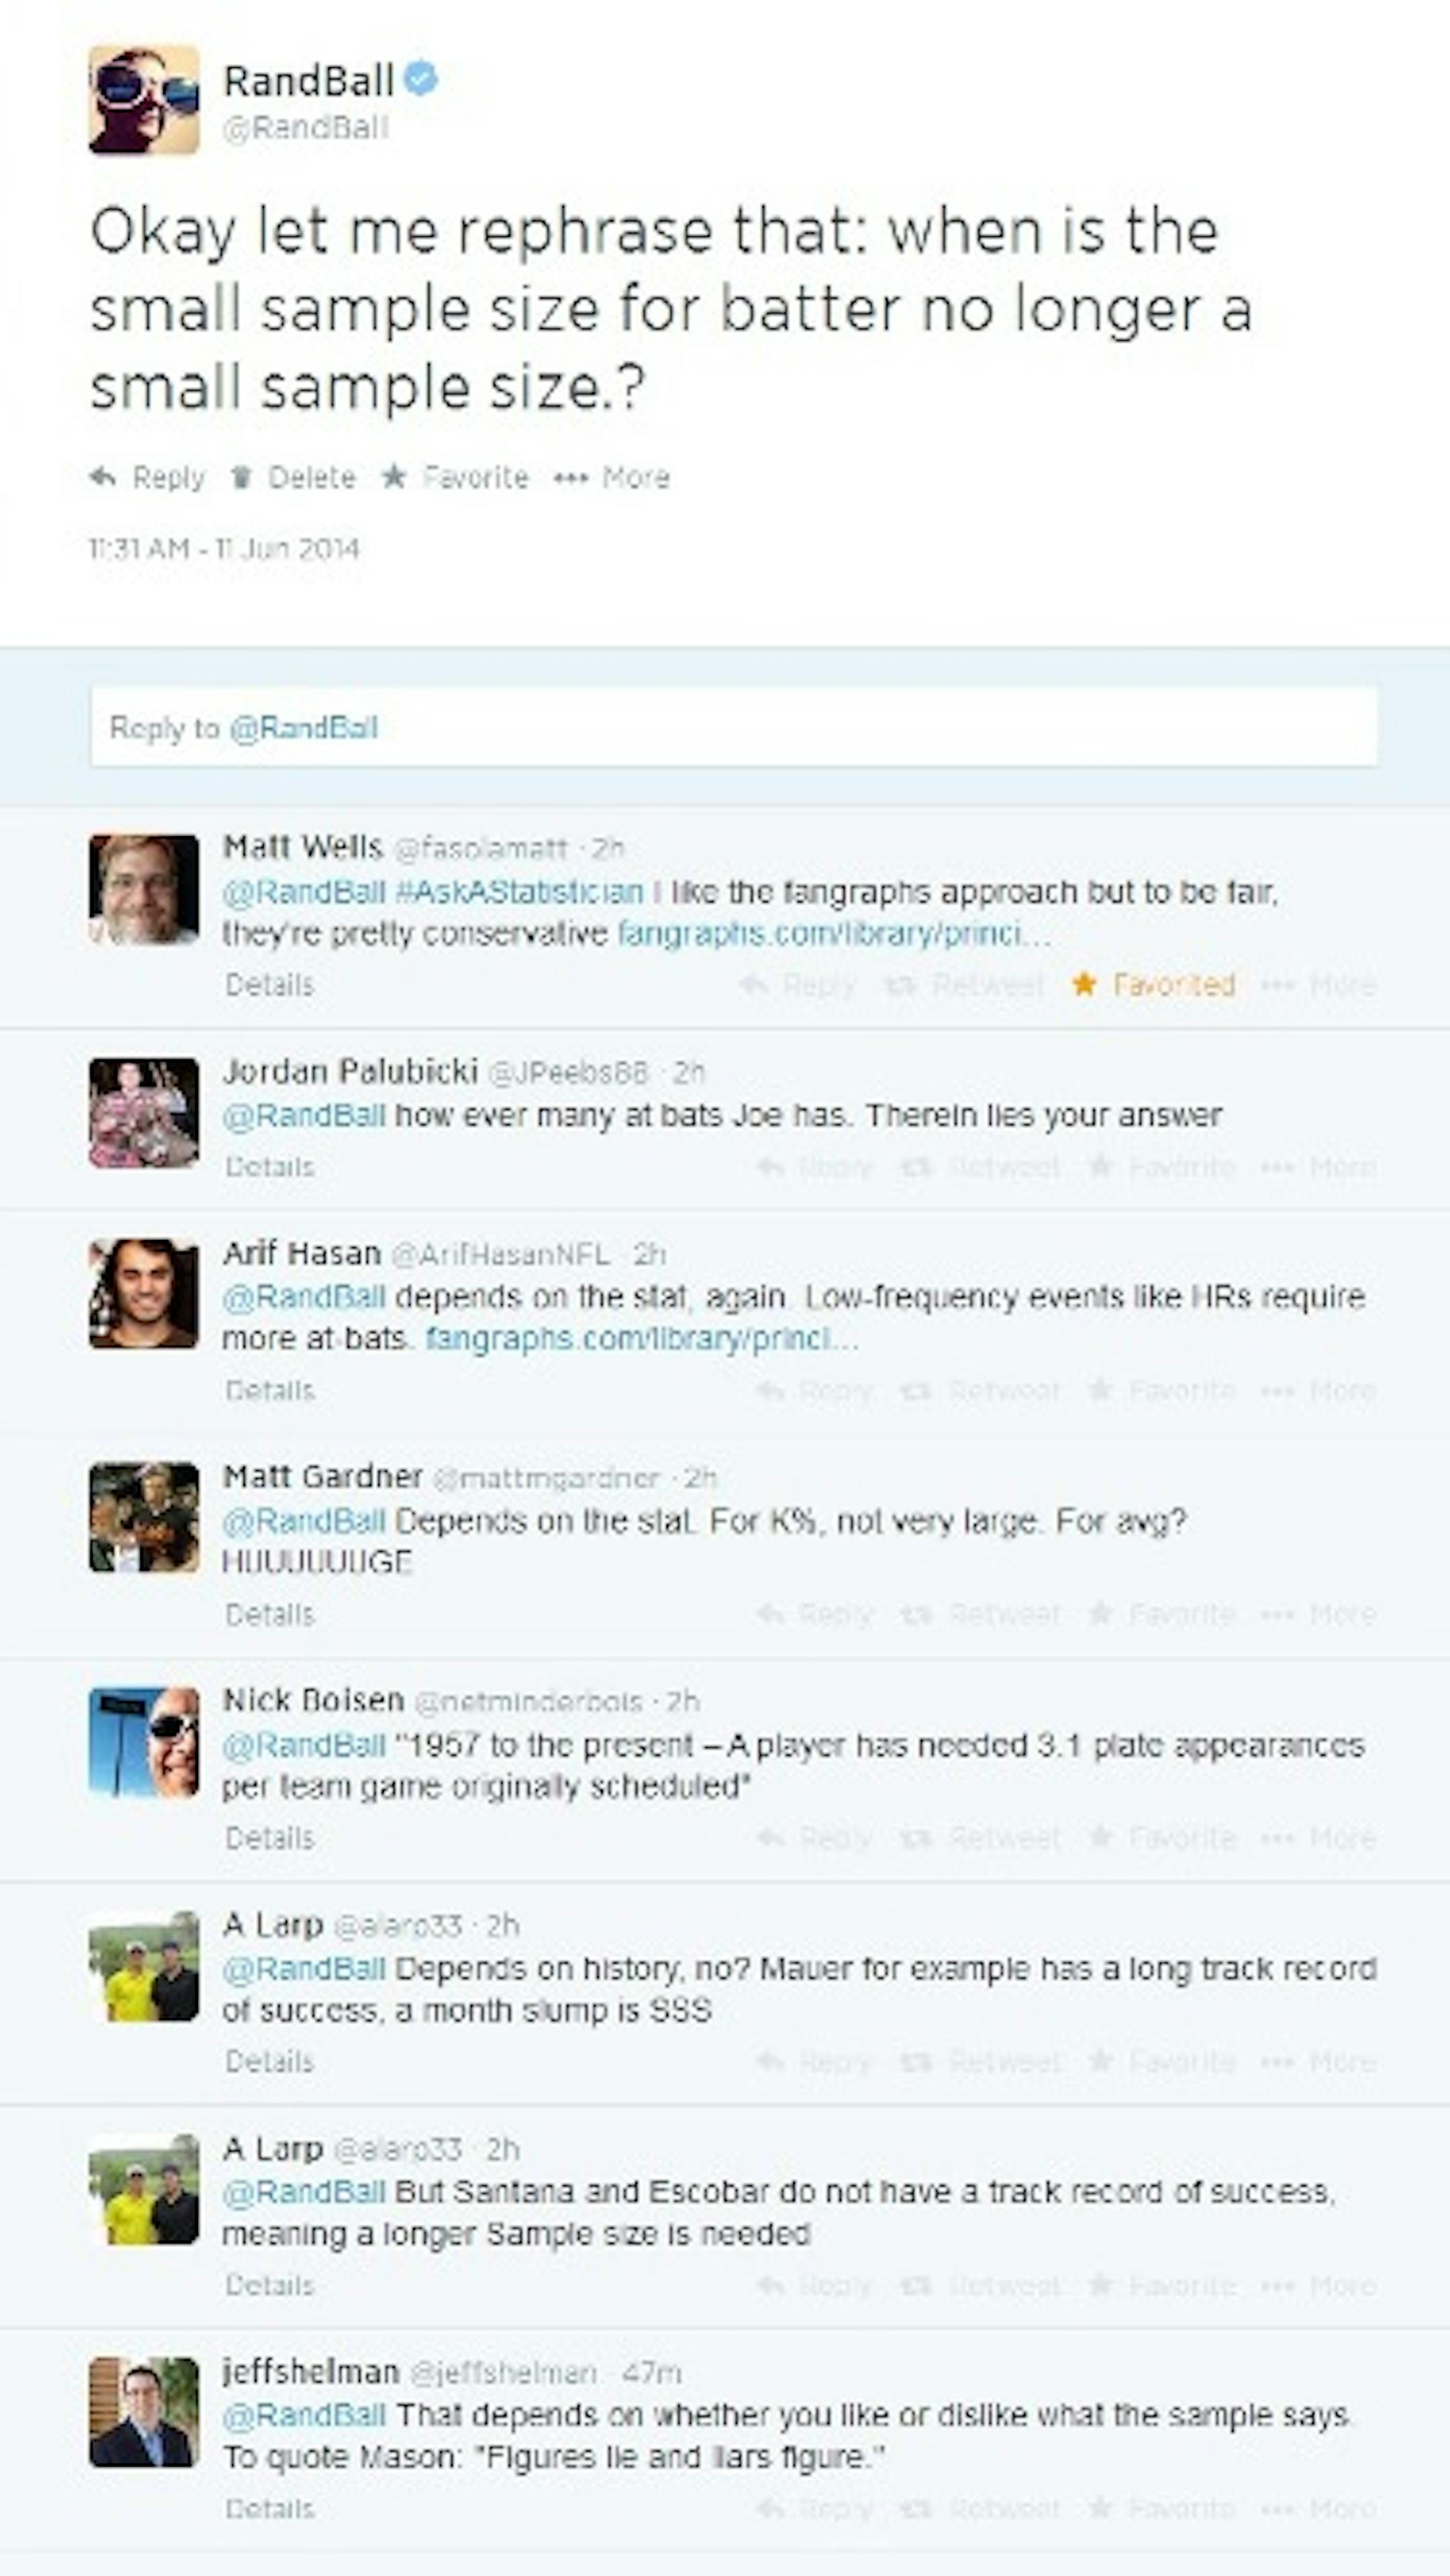Unfavorite Matt Wells's reply via the gold star

click(1083, 985)
